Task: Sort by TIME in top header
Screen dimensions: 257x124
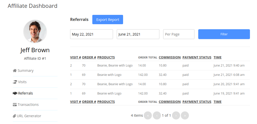Action: tap(217, 57)
